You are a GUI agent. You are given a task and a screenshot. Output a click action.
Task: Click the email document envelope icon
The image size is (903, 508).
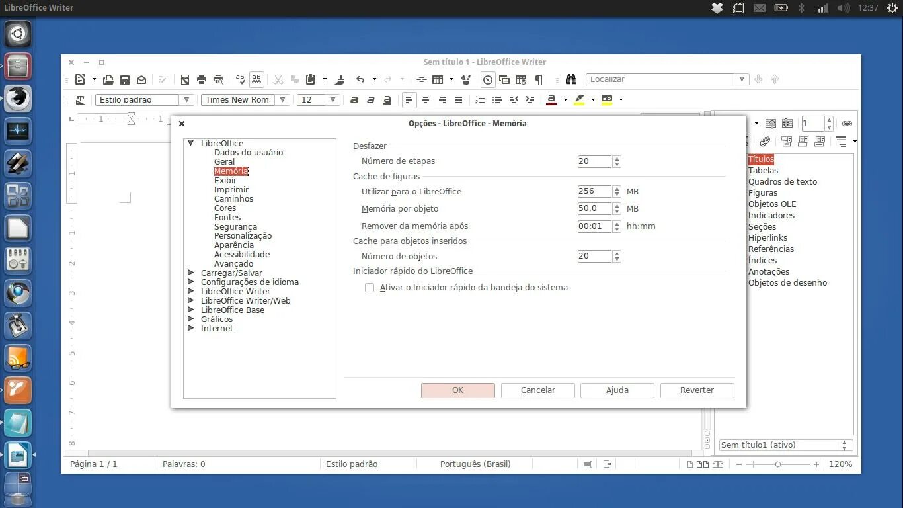141,79
